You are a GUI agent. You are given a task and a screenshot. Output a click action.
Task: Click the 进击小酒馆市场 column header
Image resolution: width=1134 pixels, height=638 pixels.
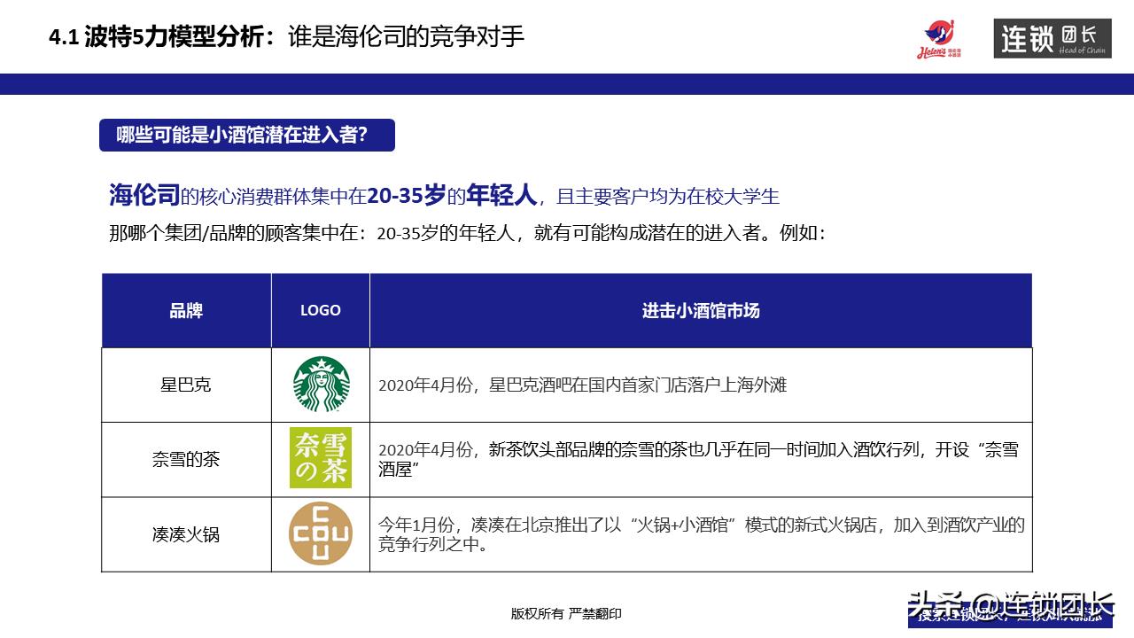(x=700, y=310)
